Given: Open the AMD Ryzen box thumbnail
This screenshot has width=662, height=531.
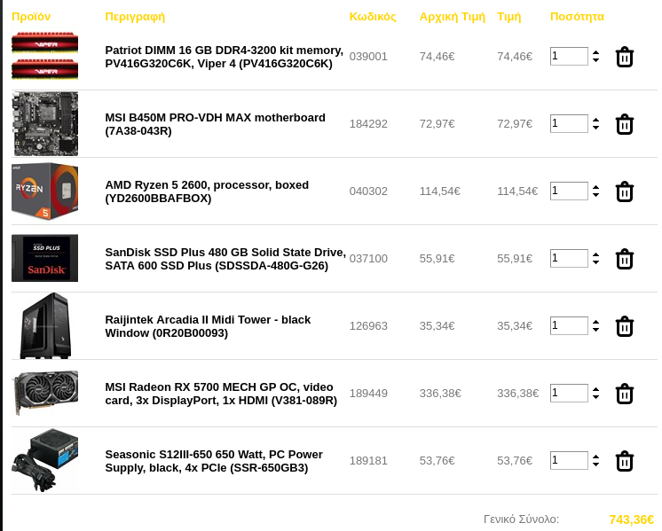Looking at the screenshot, I should 44,191.
